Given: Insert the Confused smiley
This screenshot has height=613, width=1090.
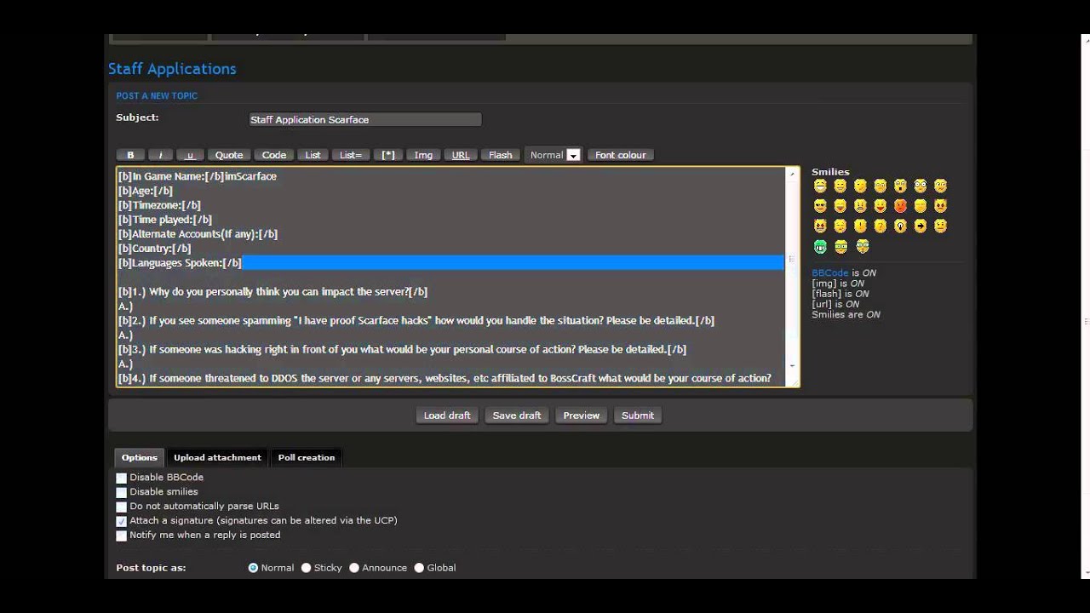Looking at the screenshot, I should click(940, 186).
